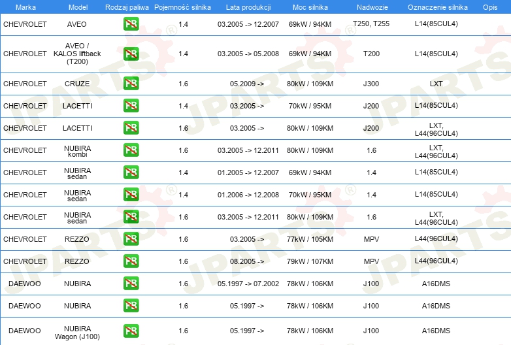Image resolution: width=511 pixels, height=345 pixels.
Task: Click DAEWOO in the Nubira Wagon row
Action: [24, 331]
